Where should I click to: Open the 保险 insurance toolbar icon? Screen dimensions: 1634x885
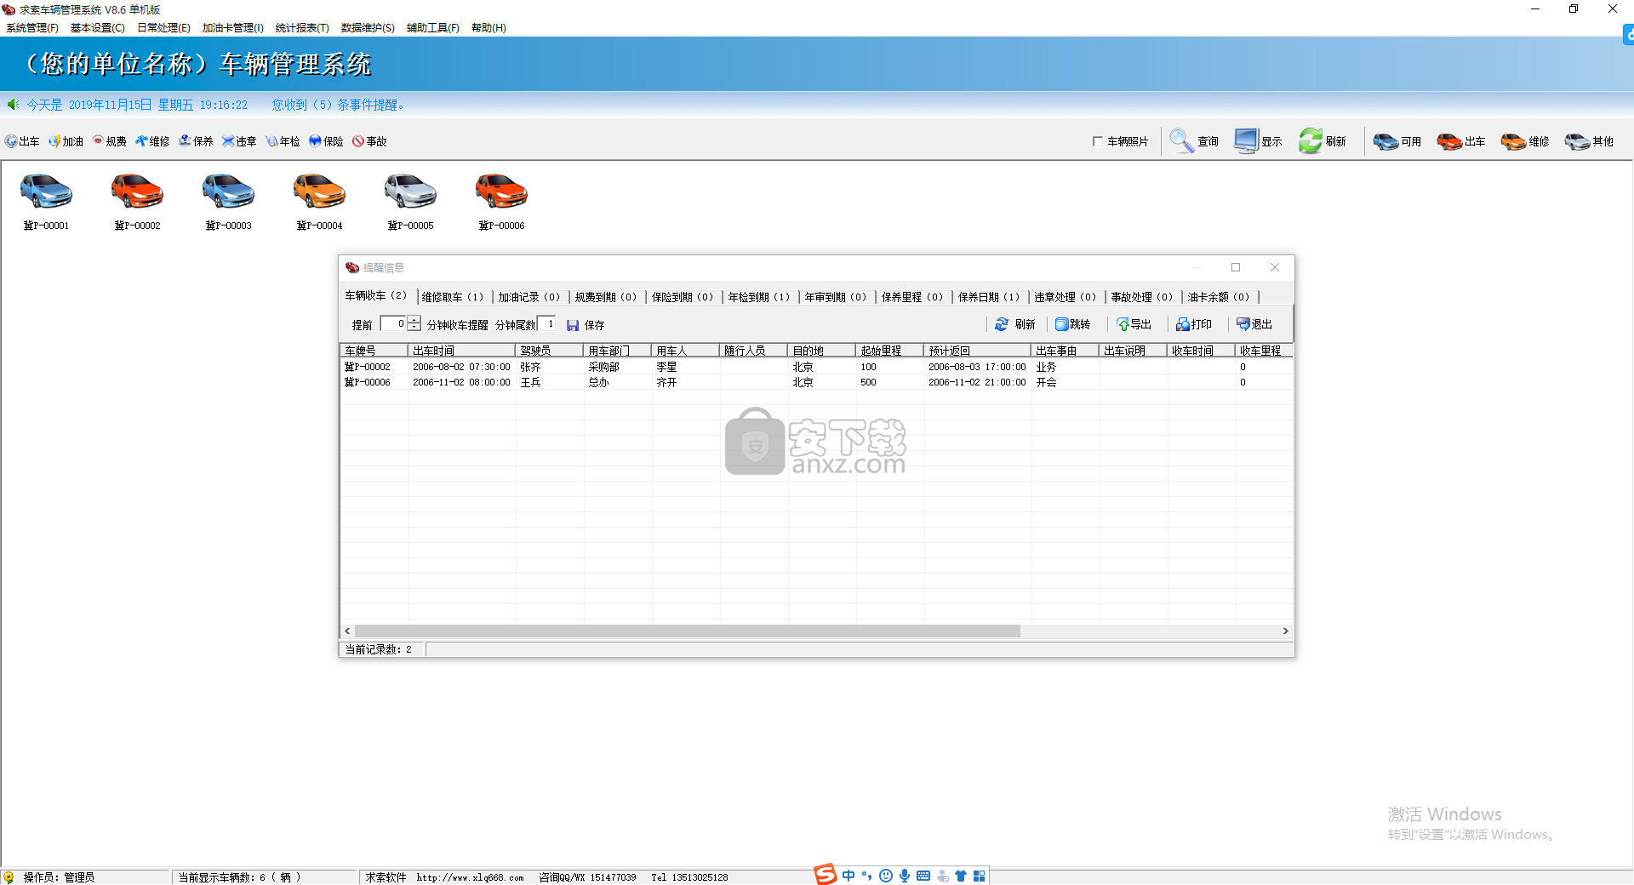click(x=326, y=141)
